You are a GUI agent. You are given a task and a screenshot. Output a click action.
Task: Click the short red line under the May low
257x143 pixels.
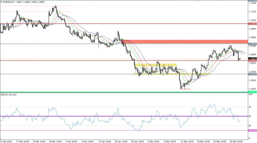click(x=185, y=89)
